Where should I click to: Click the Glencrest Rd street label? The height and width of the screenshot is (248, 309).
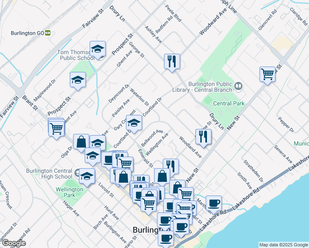(x=267, y=20)
